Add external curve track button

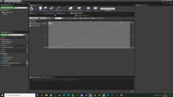[49, 18]
